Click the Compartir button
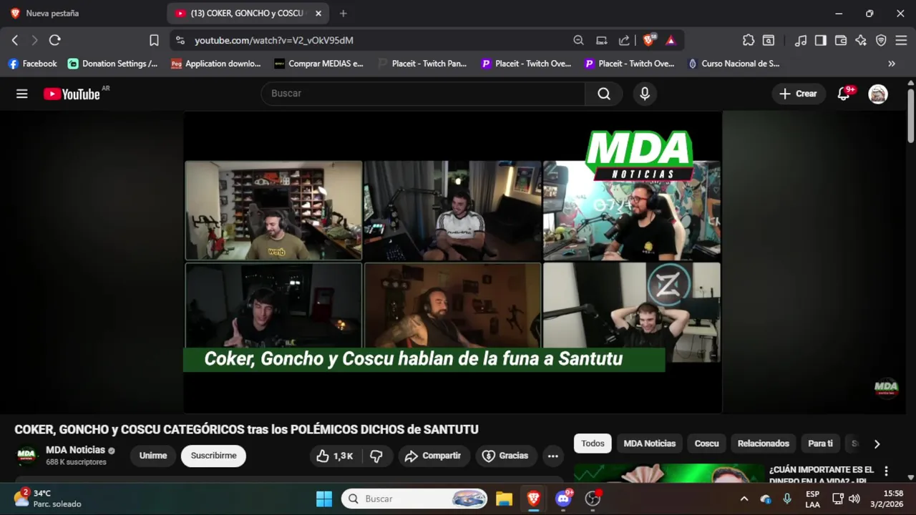The width and height of the screenshot is (916, 515). (434, 456)
